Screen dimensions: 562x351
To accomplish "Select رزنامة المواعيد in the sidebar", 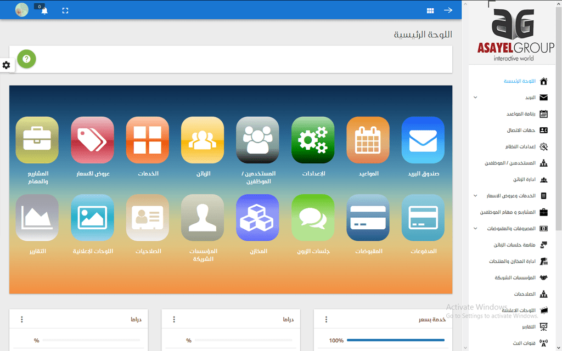I will pos(521,114).
